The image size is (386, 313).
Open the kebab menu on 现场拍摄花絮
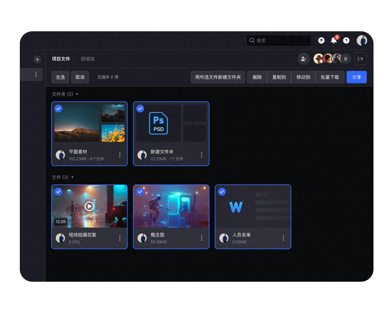[120, 238]
